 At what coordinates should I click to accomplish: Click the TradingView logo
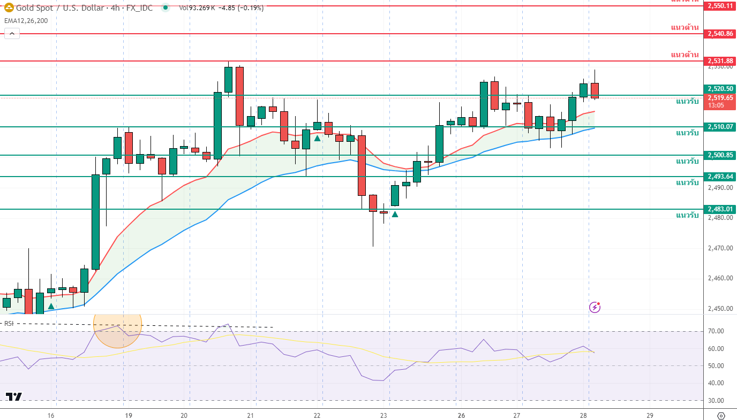point(14,396)
